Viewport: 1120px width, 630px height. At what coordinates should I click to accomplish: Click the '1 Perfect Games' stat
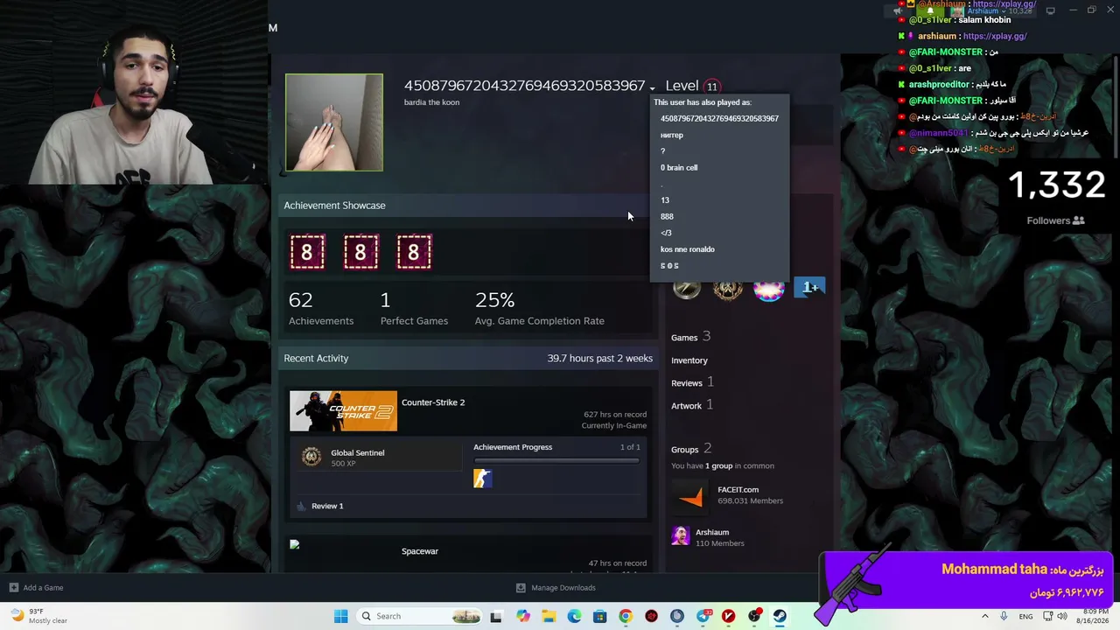click(414, 309)
